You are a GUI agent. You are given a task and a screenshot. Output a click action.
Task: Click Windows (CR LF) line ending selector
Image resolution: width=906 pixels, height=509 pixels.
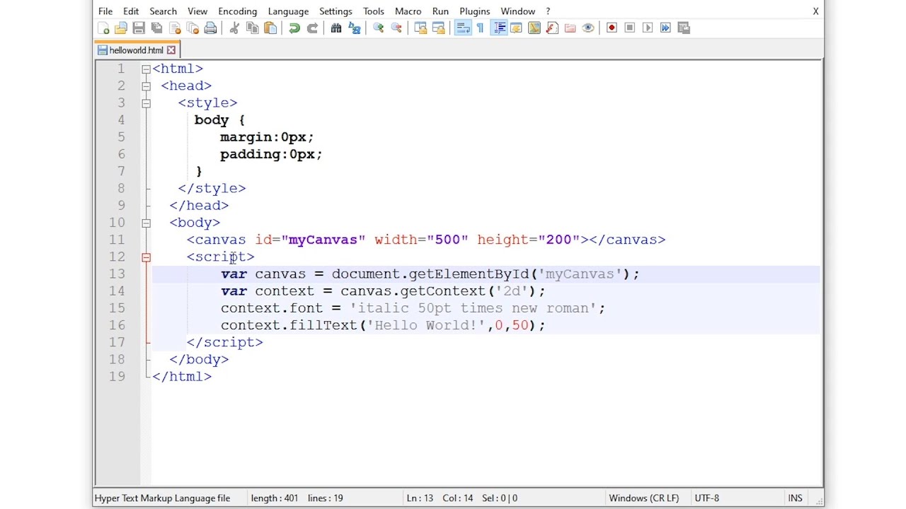click(644, 498)
